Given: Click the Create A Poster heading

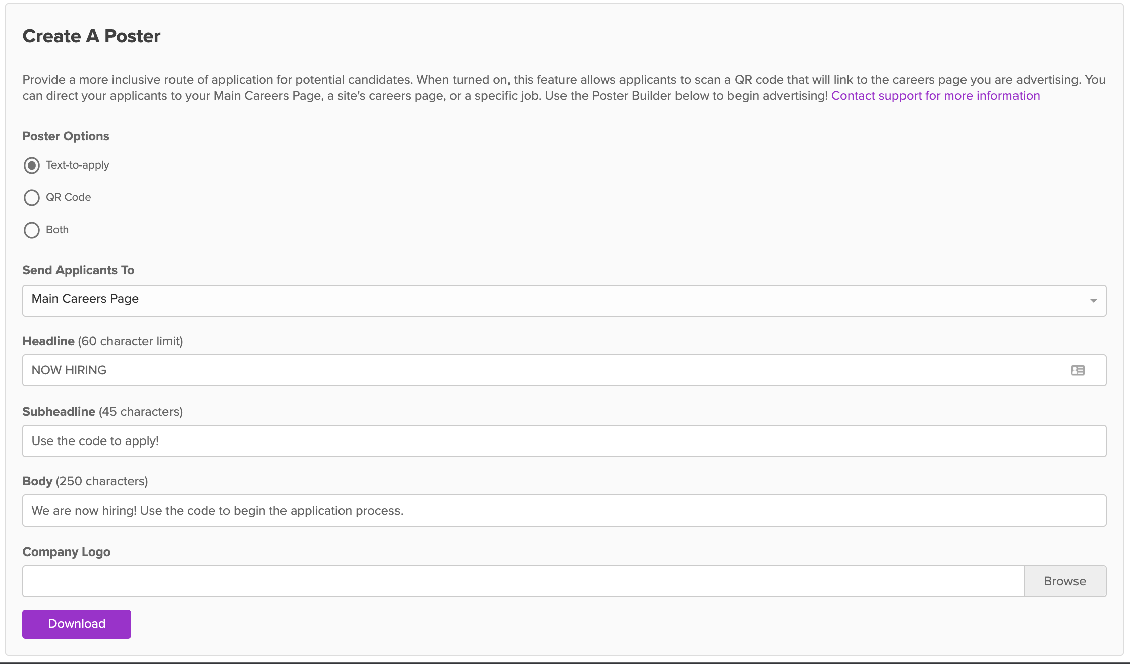Looking at the screenshot, I should pos(91,36).
